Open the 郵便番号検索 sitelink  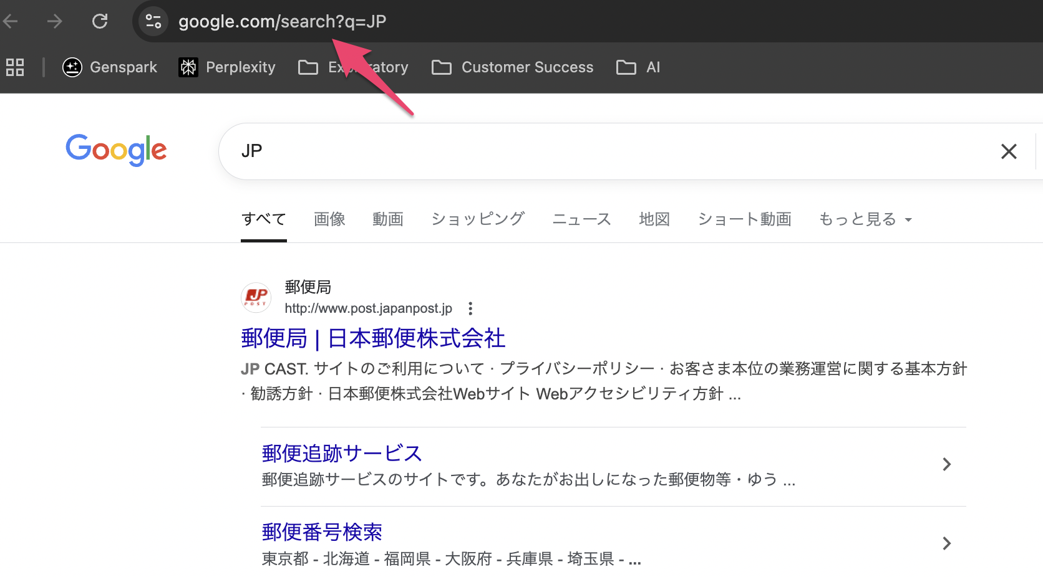click(322, 532)
